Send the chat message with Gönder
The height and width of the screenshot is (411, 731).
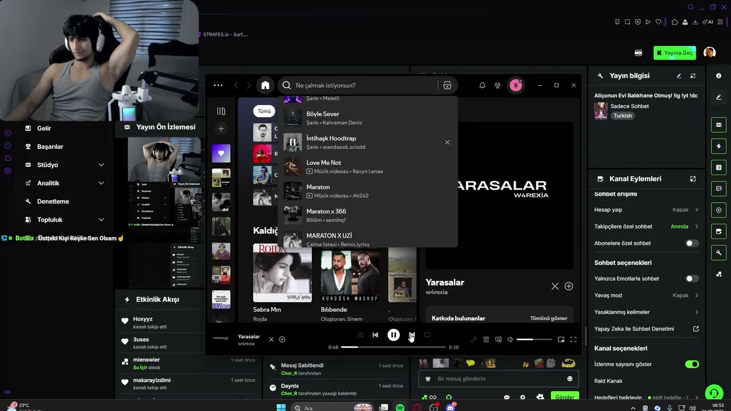pos(565,397)
